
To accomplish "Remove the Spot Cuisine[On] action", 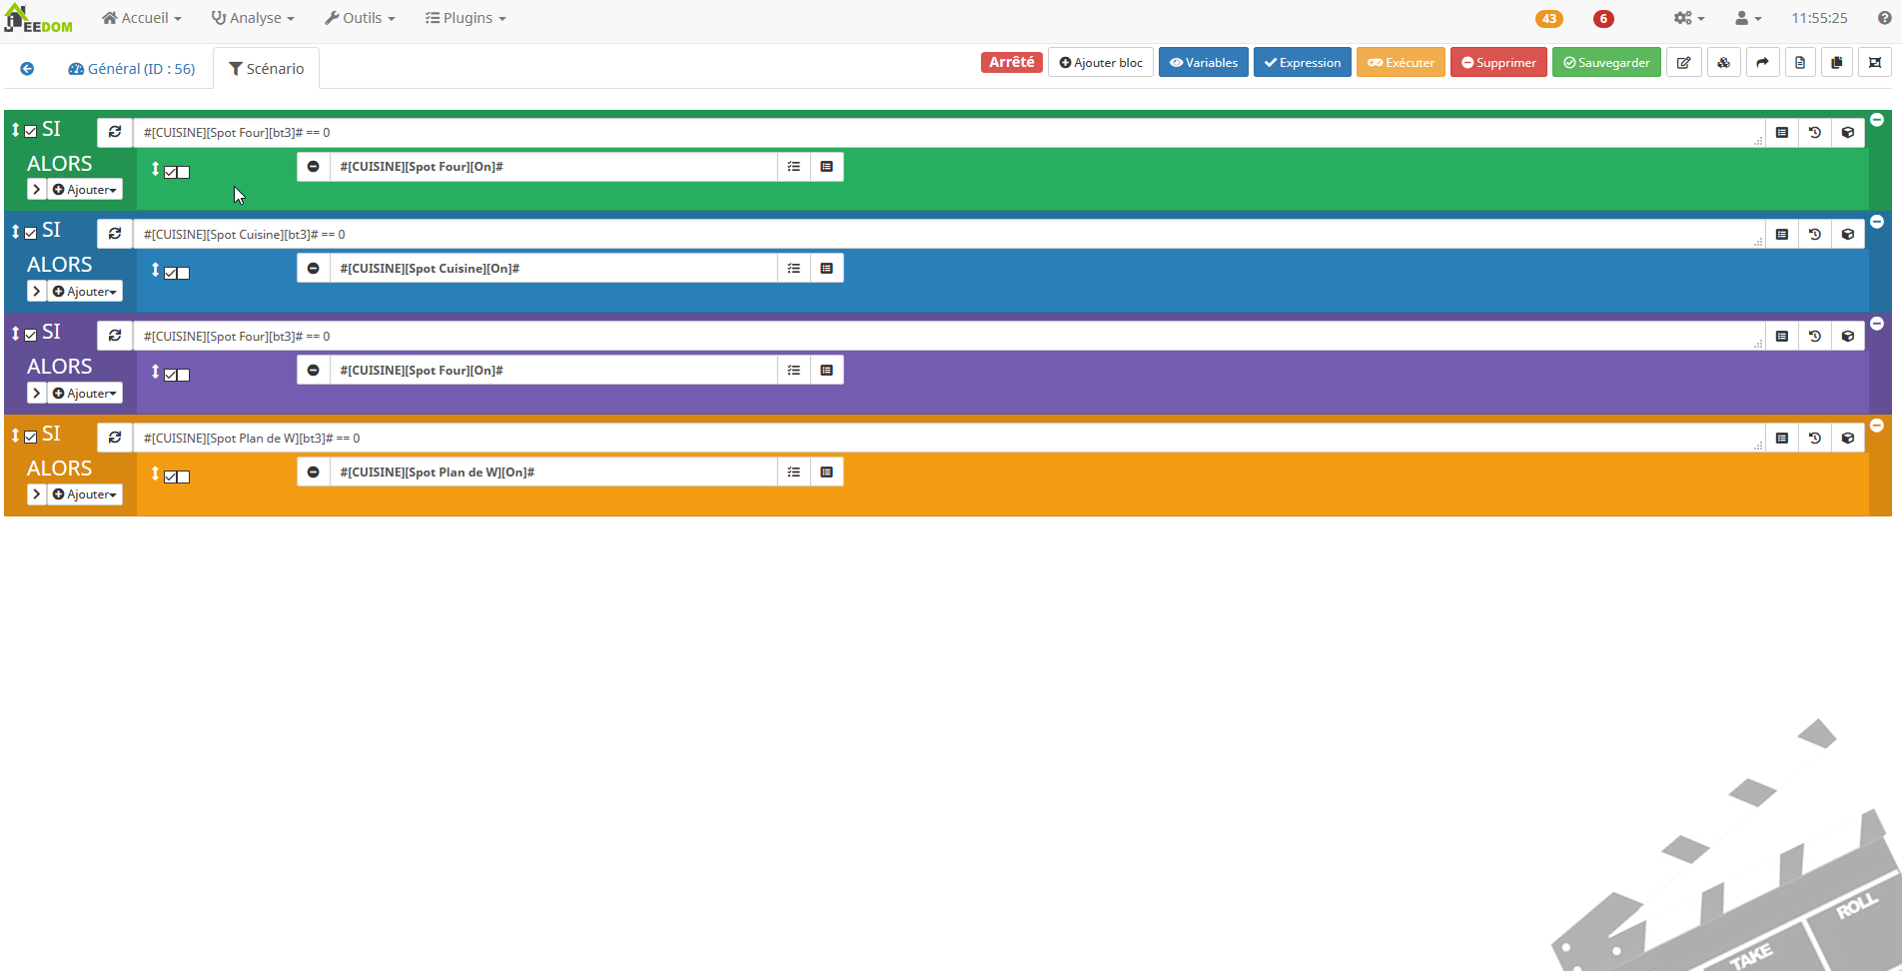I will [314, 269].
